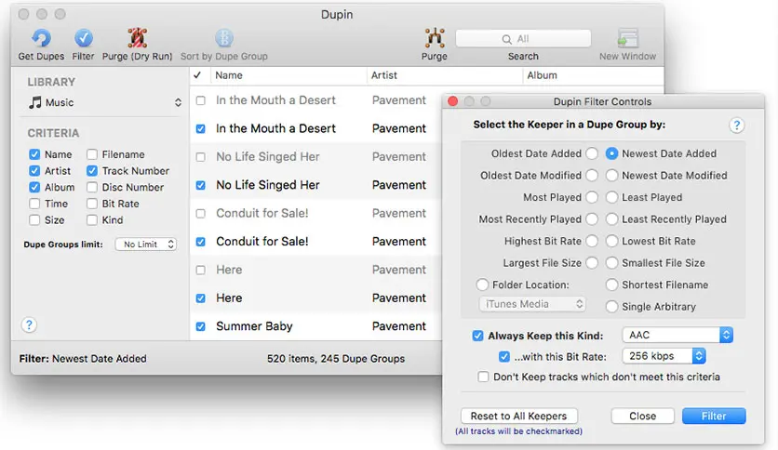Open help in Filter Controls window
Image resolution: width=778 pixels, height=450 pixels.
click(737, 125)
